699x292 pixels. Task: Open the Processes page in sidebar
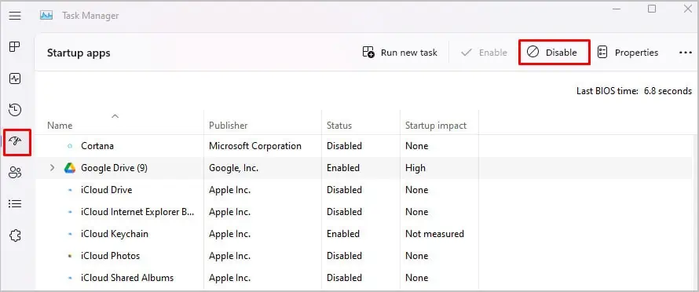(x=15, y=47)
